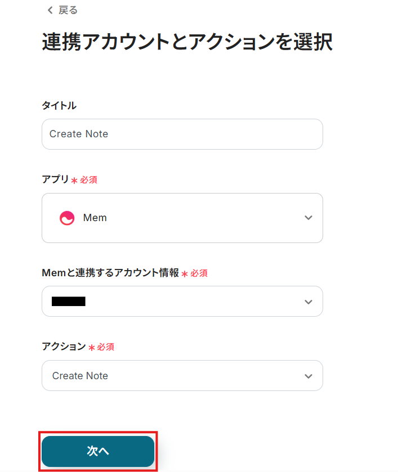Image resolution: width=398 pixels, height=472 pixels.
Task: Click the 必須 text beside アプリ
Action: [89, 181]
